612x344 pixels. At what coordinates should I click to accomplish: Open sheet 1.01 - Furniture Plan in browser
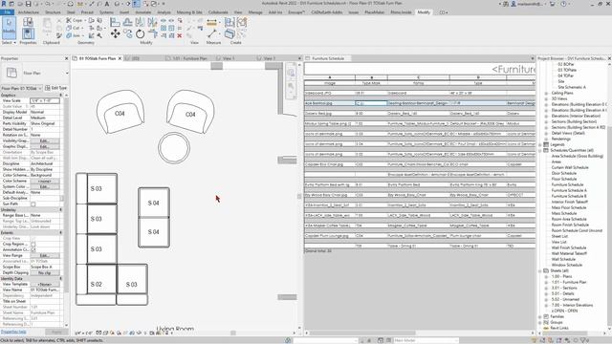pyautogui.click(x=569, y=282)
